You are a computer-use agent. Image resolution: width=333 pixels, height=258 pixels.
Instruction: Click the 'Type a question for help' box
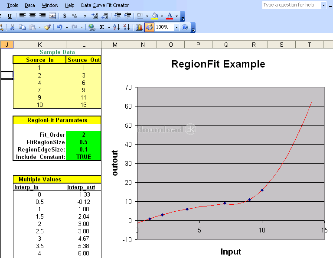[291, 5]
